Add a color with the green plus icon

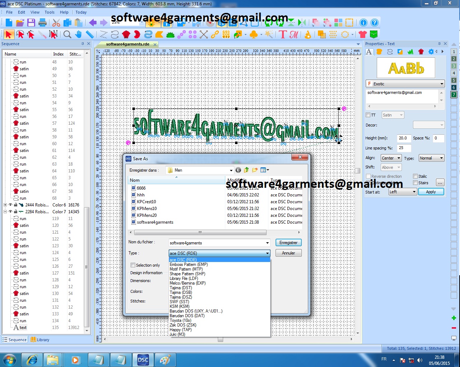click(454, 318)
